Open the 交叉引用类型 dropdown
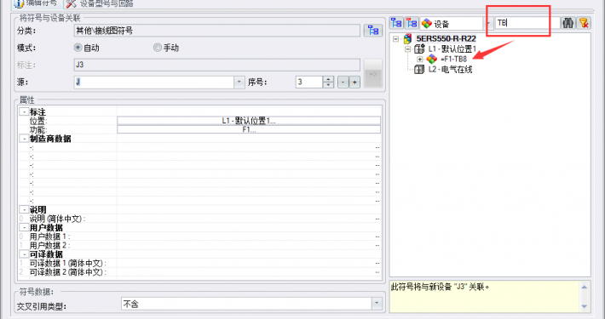Image resolution: width=605 pixels, height=319 pixels. (x=377, y=304)
